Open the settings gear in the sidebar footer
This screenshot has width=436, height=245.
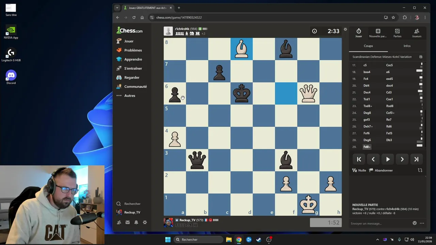145,222
